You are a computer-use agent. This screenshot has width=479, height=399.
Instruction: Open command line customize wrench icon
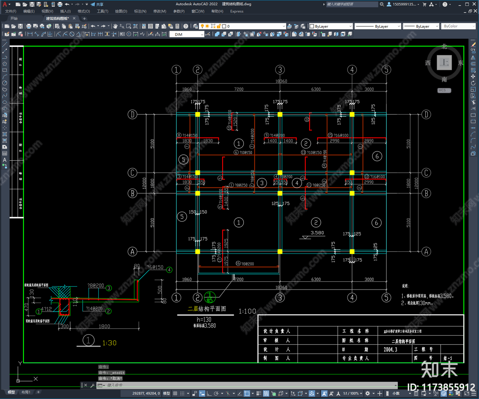(x=92, y=385)
